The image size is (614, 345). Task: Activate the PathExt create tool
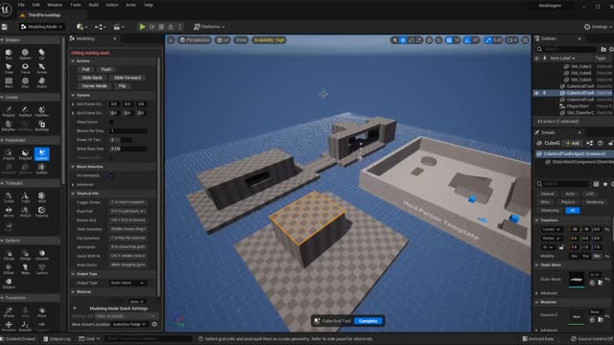25,111
